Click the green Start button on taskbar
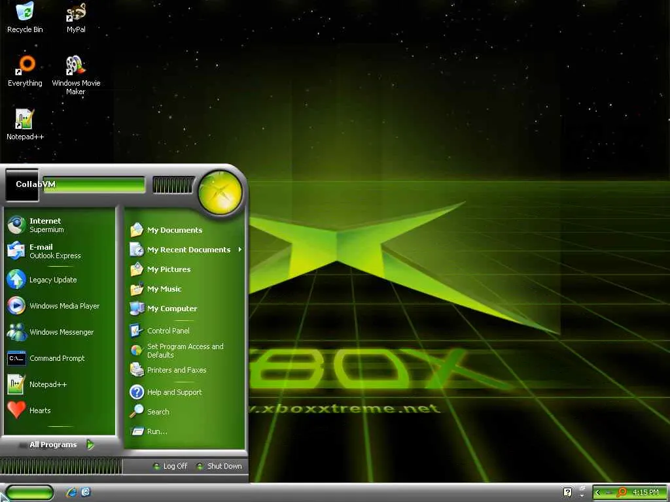The width and height of the screenshot is (670, 502). [29, 493]
